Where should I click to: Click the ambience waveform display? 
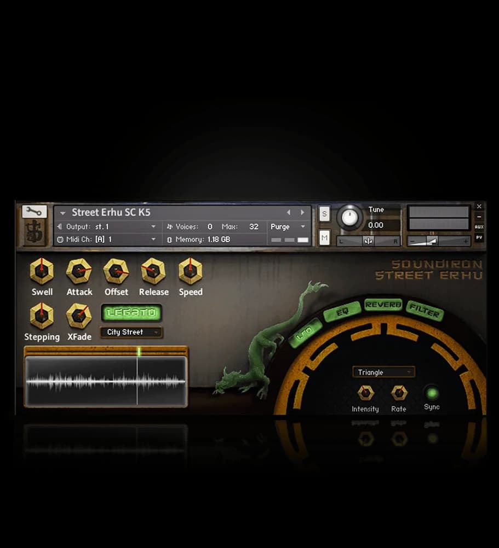tap(106, 381)
